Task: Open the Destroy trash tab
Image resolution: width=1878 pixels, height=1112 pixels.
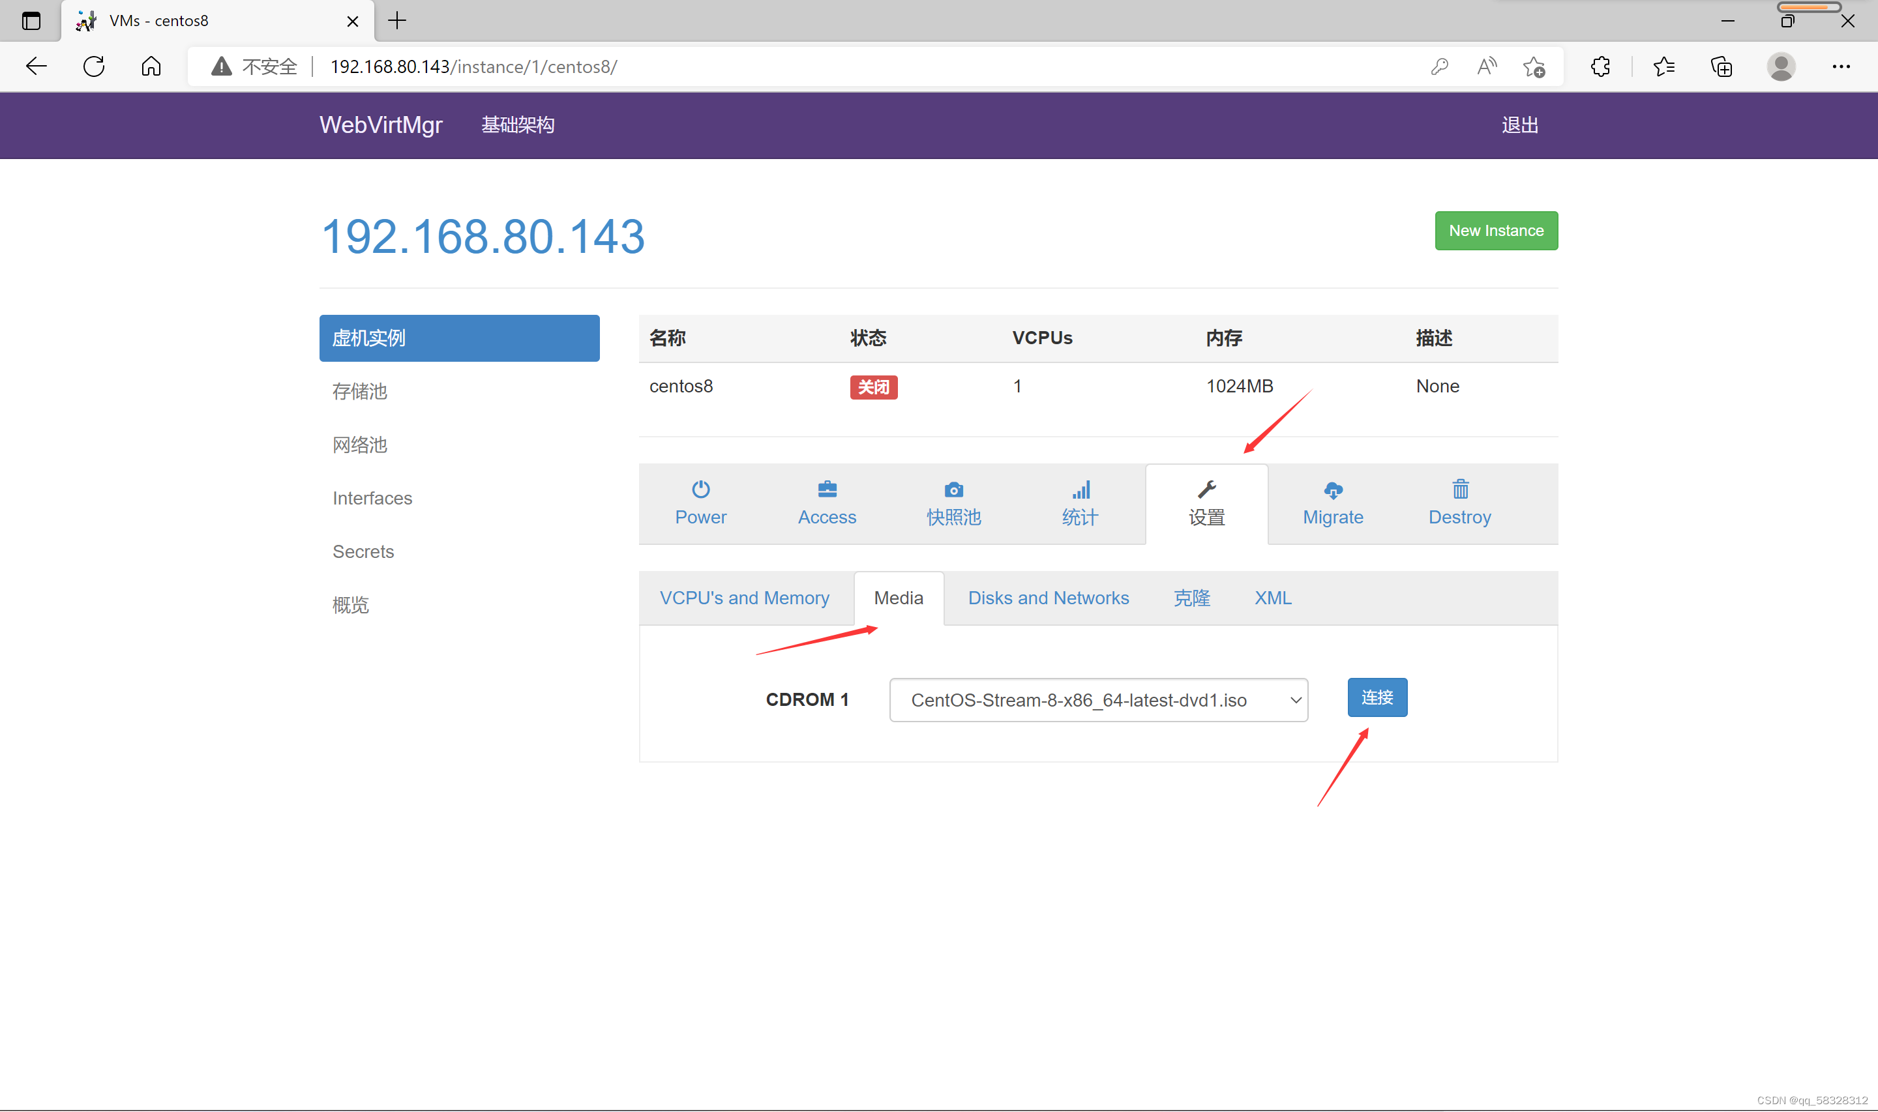Action: pos(1459,504)
